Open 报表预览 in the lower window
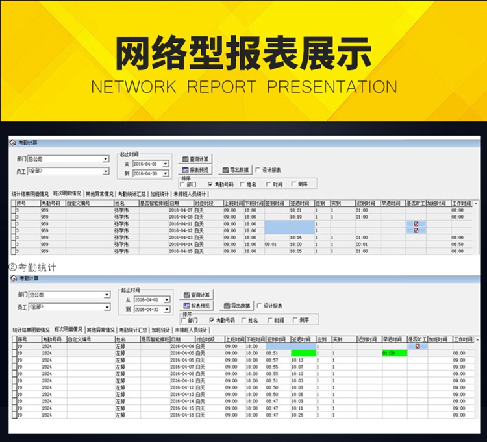Screen dimensions: 487x442 pyautogui.click(x=196, y=306)
